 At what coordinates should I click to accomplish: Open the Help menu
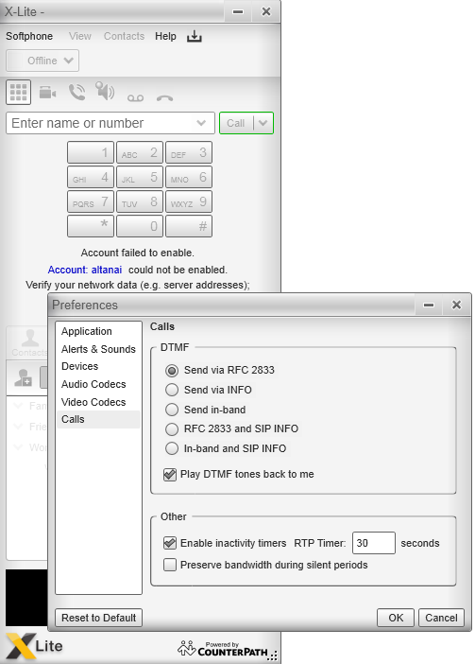pyautogui.click(x=165, y=37)
